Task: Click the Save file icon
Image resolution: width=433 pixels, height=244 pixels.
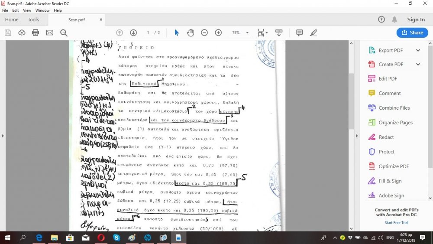Action: coord(8,33)
